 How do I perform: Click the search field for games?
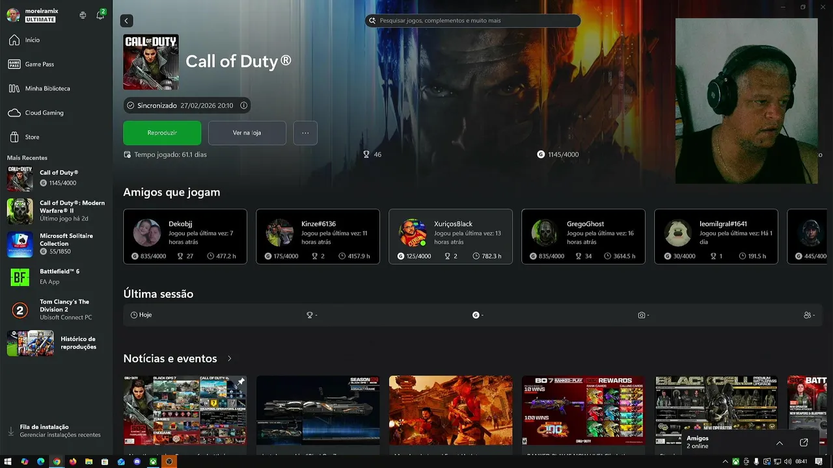472,21
